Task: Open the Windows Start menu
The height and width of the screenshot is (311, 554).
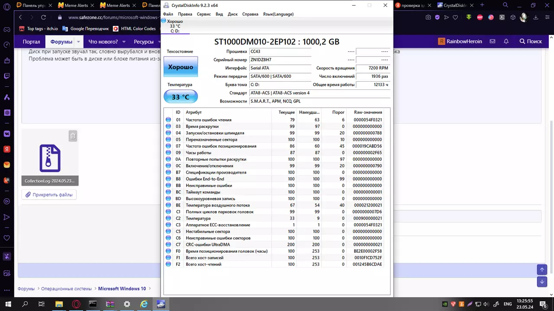Action: (8, 304)
